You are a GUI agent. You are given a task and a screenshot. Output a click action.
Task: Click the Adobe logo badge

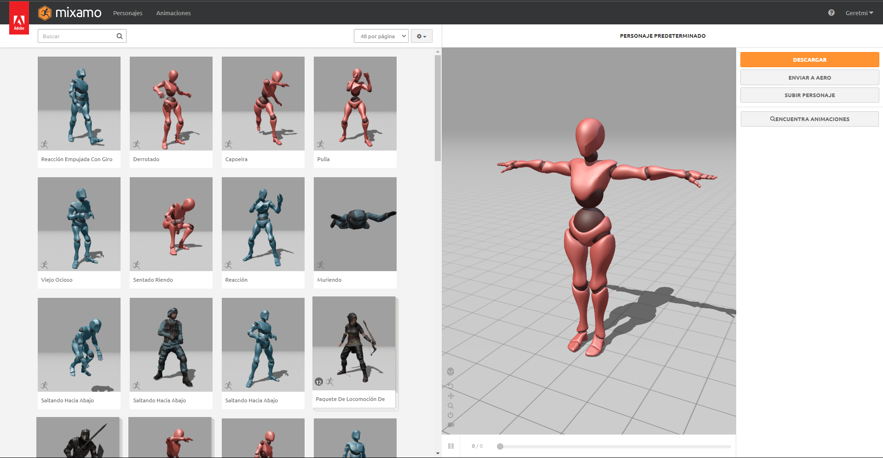pyautogui.click(x=19, y=18)
